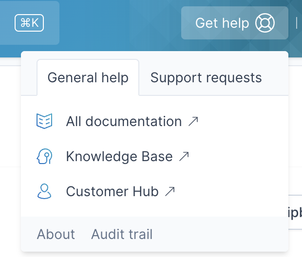Image resolution: width=302 pixels, height=257 pixels.
Task: Switch to the General help tab
Action: coord(88,77)
